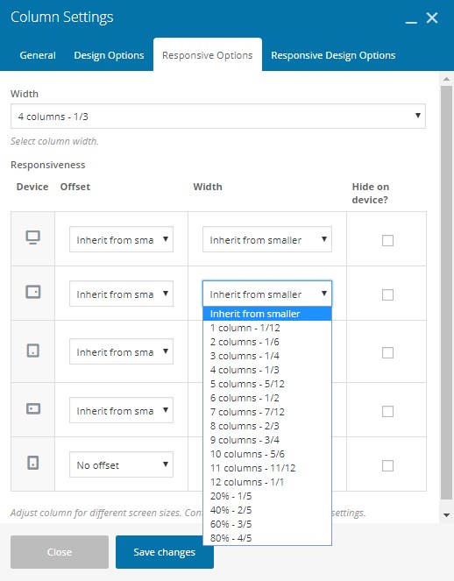Click the portrait tablet device icon
The height and width of the screenshot is (581, 454).
click(32, 351)
